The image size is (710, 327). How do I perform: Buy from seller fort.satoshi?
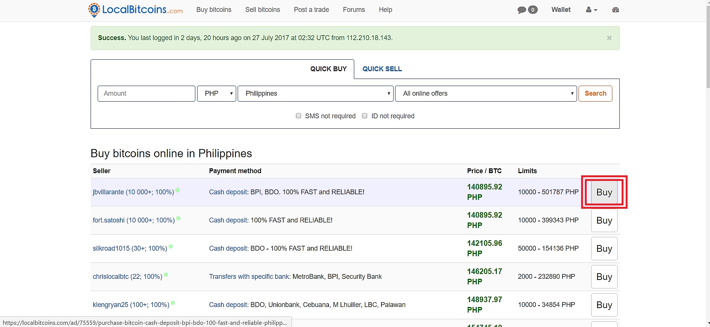604,220
